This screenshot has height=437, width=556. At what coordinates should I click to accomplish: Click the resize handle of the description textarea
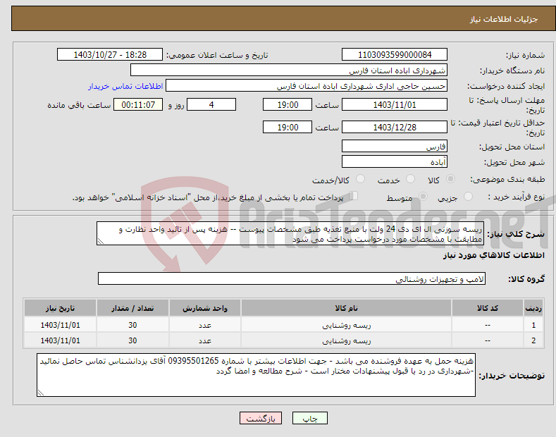(x=101, y=241)
